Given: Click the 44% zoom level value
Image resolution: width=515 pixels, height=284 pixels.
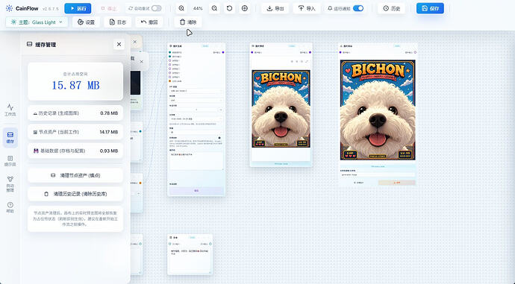Looking at the screenshot, I should pos(198,8).
